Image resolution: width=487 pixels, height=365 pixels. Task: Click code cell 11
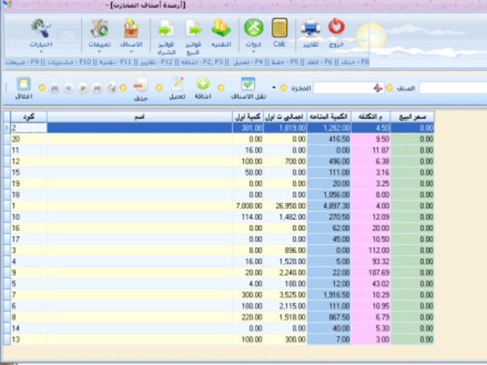point(29,150)
